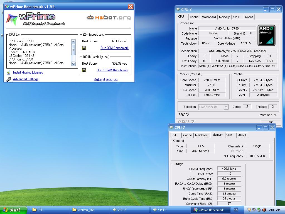Screen dimensions: 285x214
Task: Open the Advanced Settings link
Action: click(x=26, y=79)
